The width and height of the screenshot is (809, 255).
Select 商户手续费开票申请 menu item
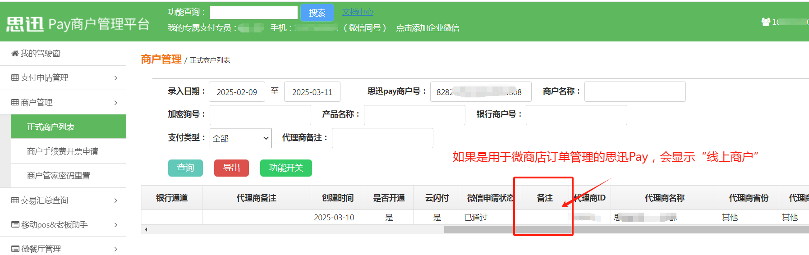63,151
